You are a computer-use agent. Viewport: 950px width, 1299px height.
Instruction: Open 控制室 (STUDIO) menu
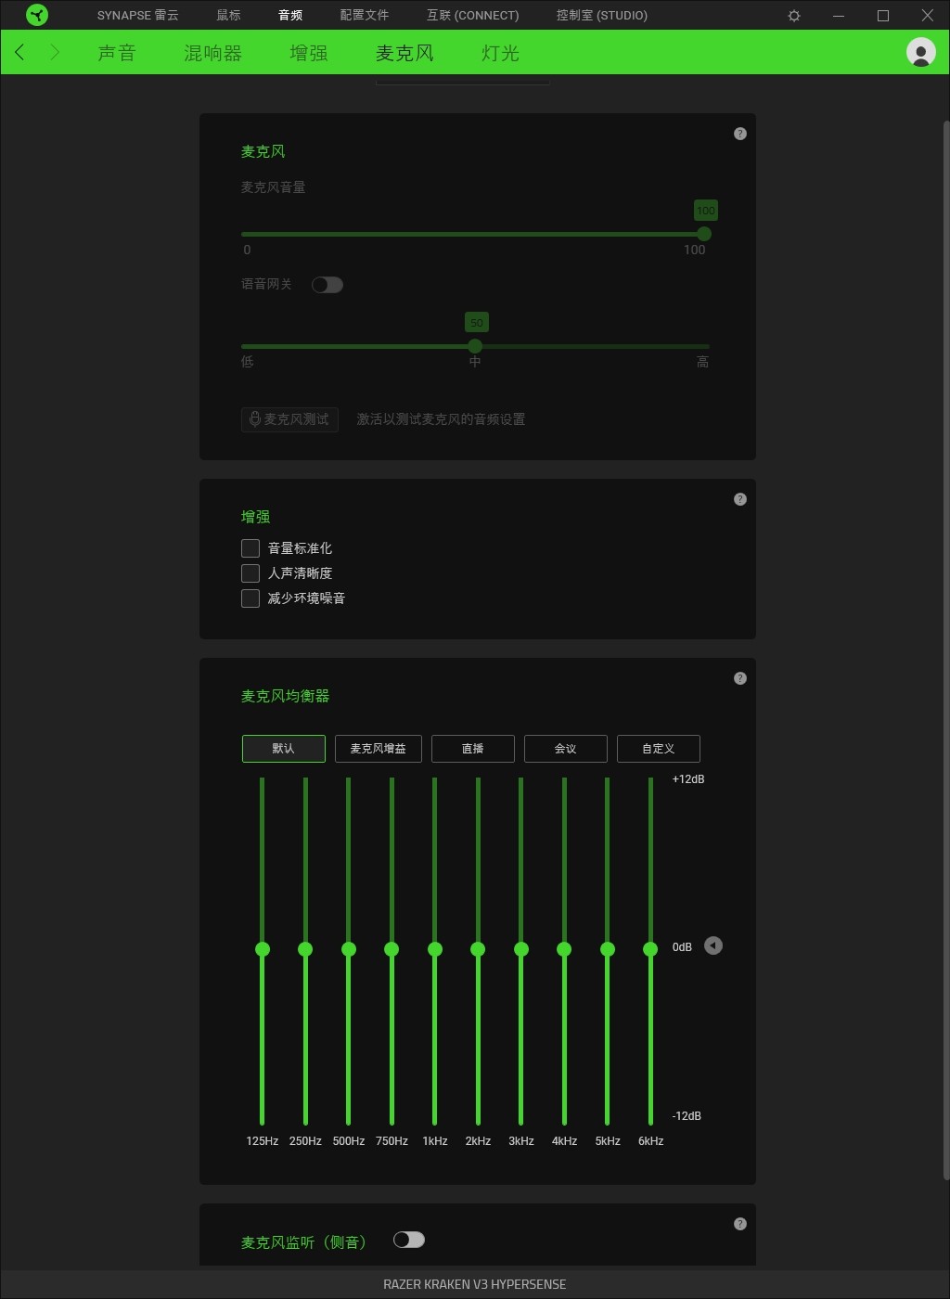tap(602, 16)
